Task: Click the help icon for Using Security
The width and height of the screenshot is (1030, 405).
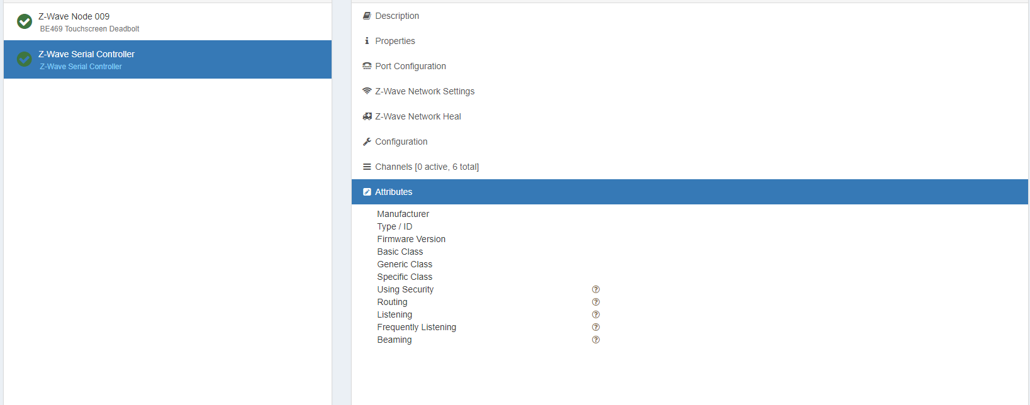Action: click(596, 289)
